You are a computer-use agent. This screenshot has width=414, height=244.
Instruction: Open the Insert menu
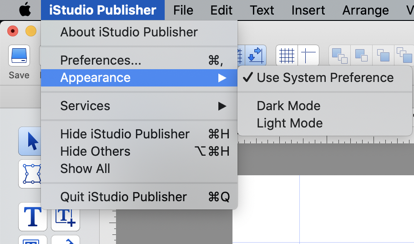pyautogui.click(x=308, y=10)
